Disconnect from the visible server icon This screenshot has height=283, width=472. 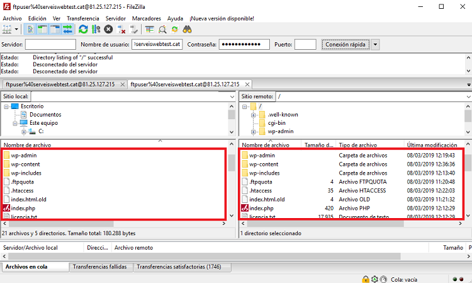pos(121,29)
